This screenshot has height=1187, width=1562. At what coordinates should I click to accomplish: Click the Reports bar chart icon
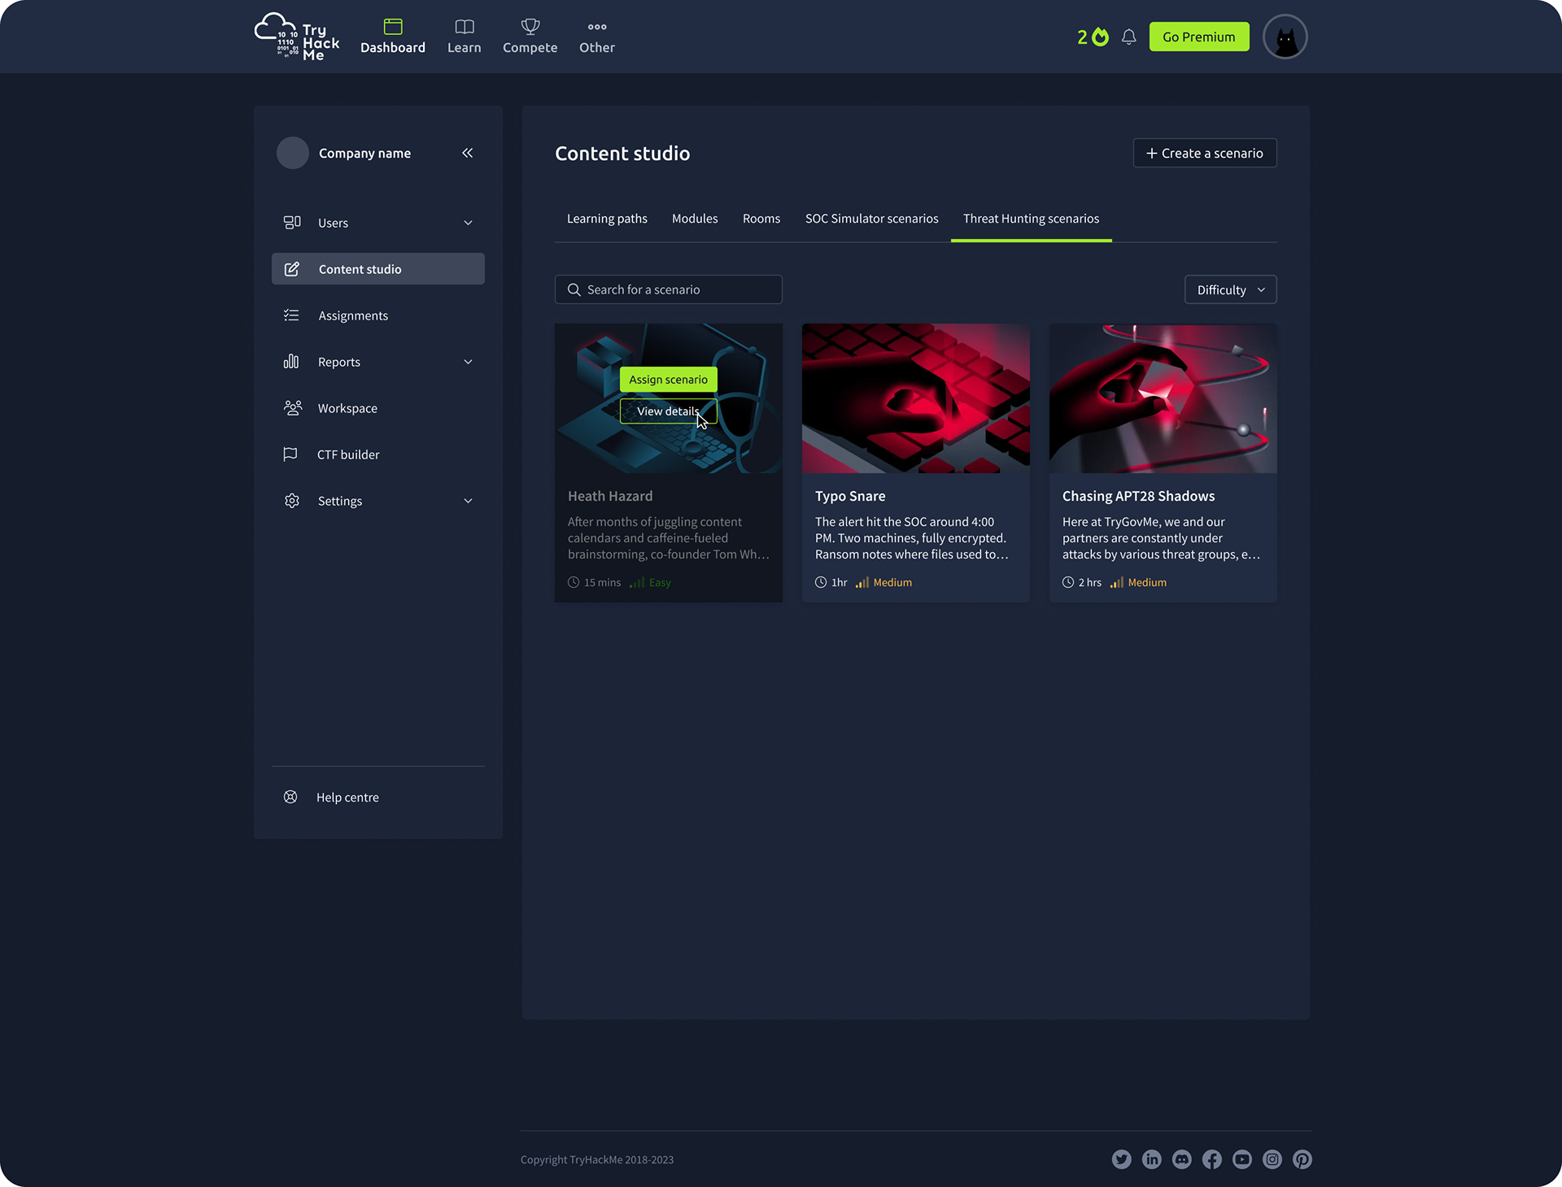291,362
